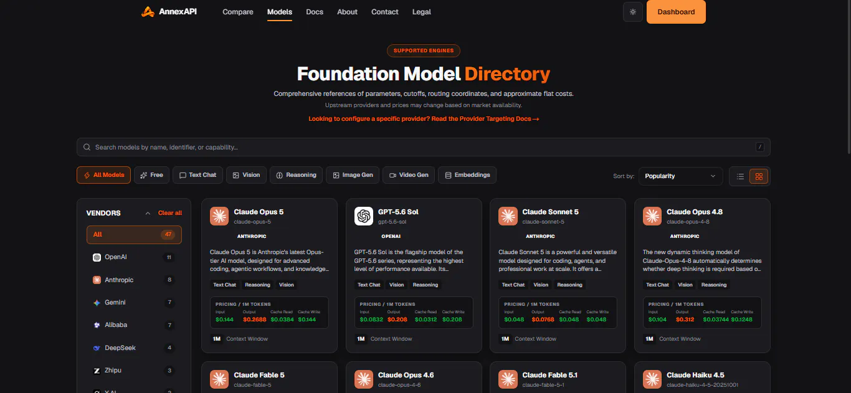Viewport: 851px width, 393px height.
Task: Click the ANTHROPIC badge on Claude Opus 5
Action: coord(252,237)
